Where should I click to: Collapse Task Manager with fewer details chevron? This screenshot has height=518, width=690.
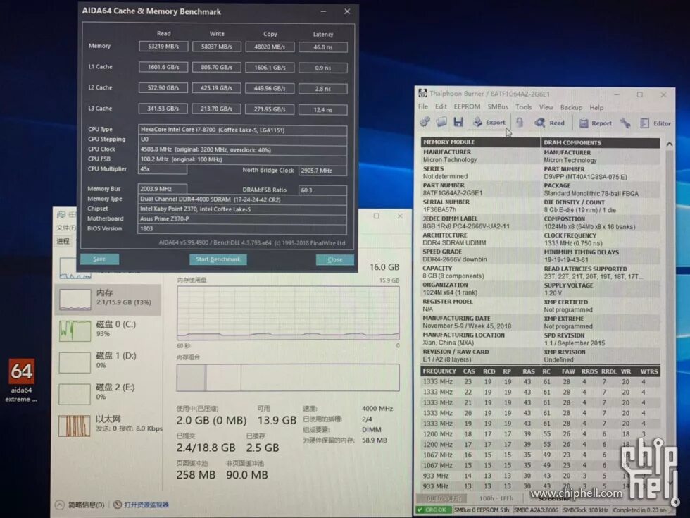pyautogui.click(x=59, y=505)
